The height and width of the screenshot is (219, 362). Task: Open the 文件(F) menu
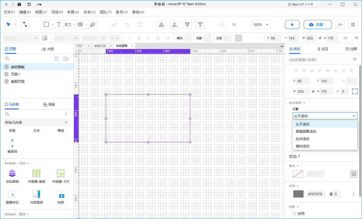tap(9, 12)
